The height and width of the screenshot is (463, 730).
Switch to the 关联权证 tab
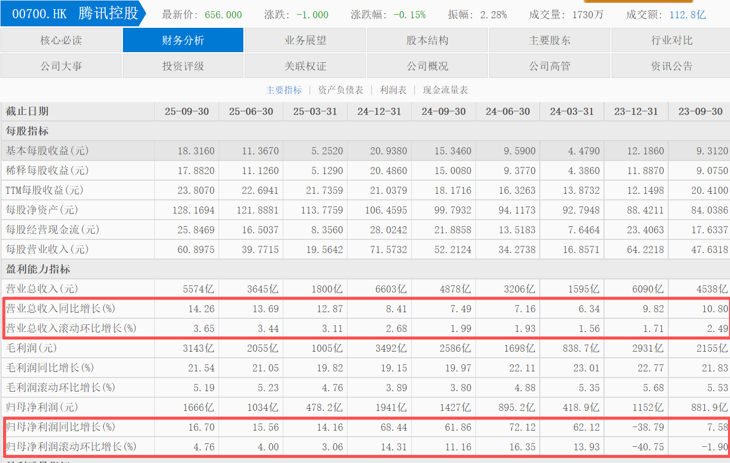(306, 66)
